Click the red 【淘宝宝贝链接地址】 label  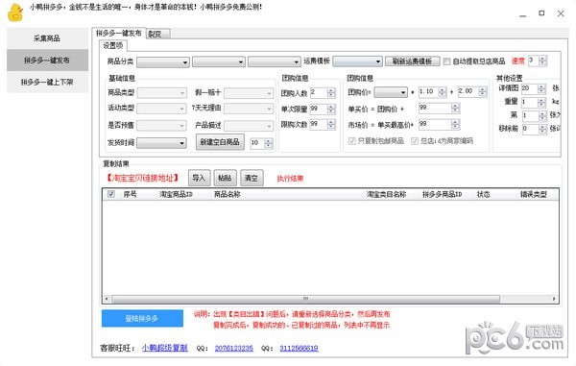click(x=142, y=179)
